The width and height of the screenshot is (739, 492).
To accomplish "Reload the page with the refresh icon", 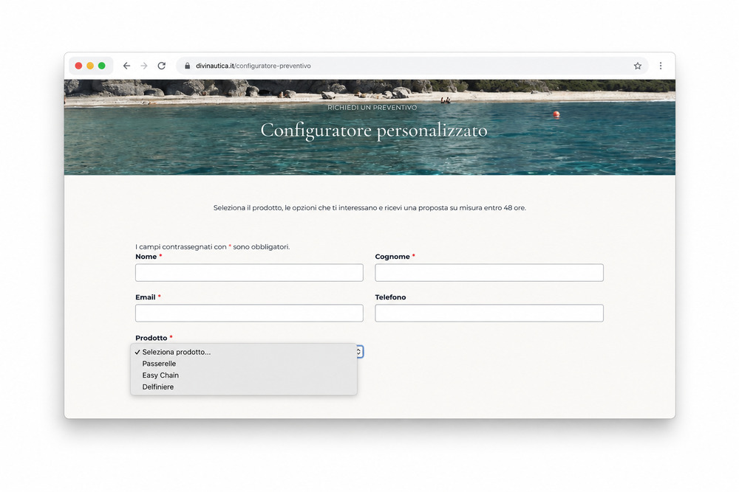I will pyautogui.click(x=162, y=66).
